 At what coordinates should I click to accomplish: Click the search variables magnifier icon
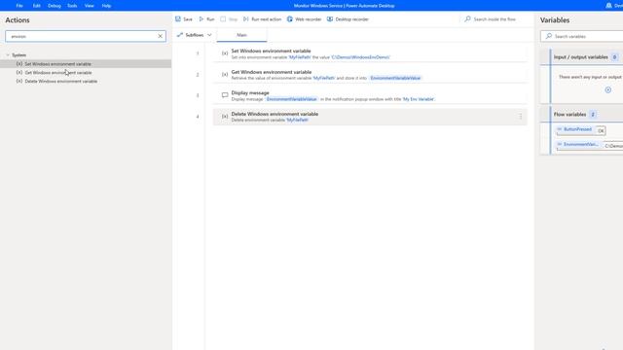coord(549,36)
